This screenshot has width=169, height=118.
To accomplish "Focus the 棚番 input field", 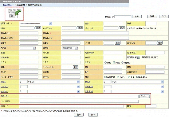I will pyautogui.click(x=29, y=67).
